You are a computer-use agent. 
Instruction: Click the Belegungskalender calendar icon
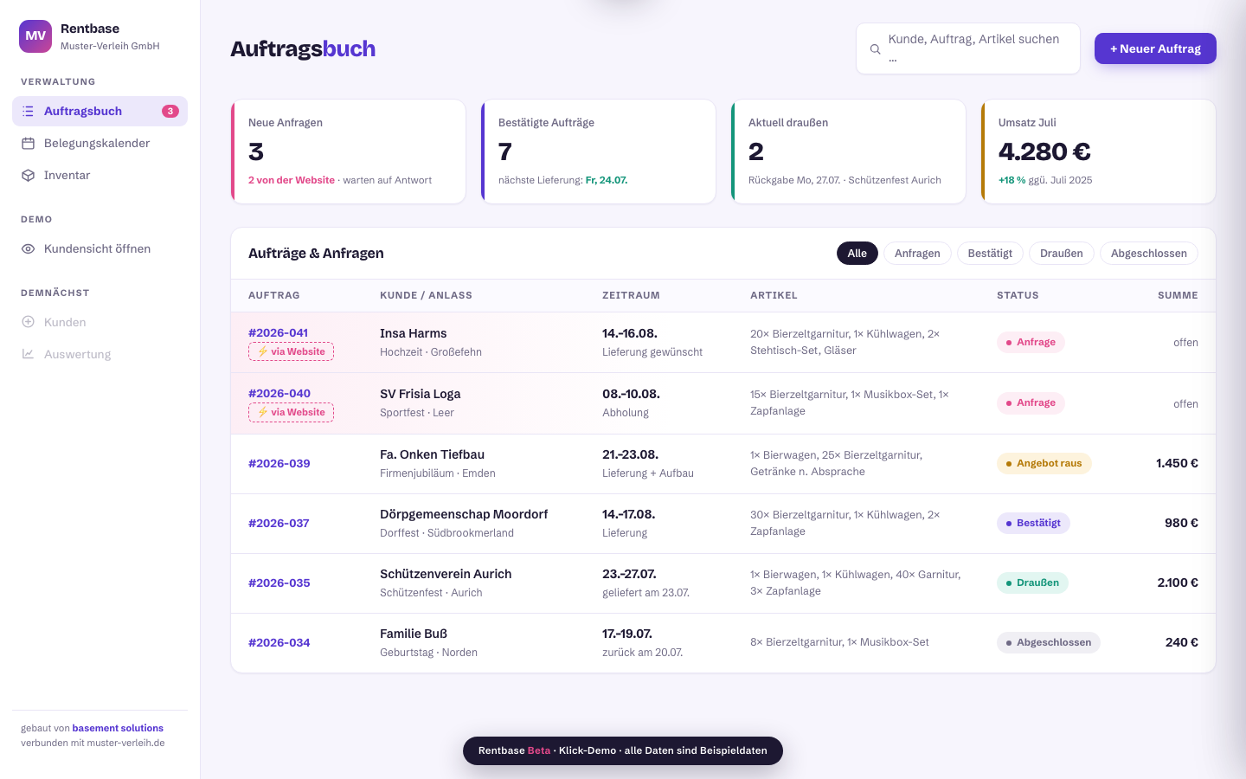tap(28, 143)
